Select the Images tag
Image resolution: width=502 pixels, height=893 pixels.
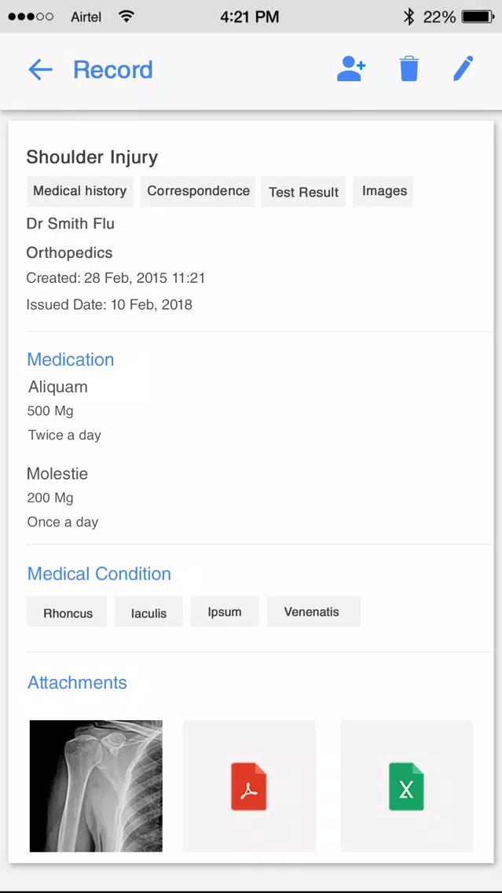[x=383, y=191]
